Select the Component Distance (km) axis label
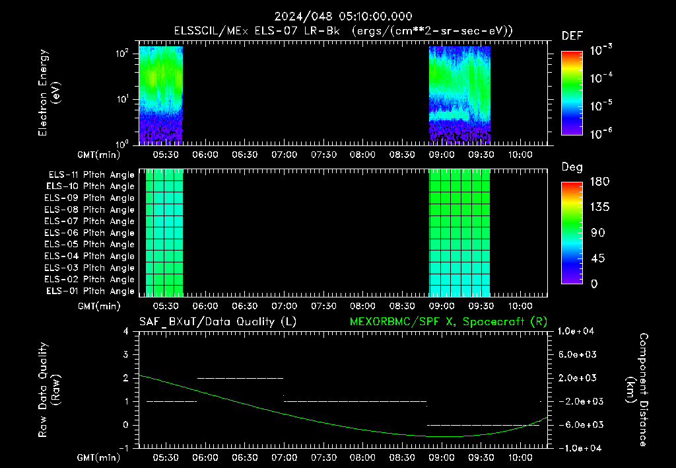 pyautogui.click(x=637, y=390)
